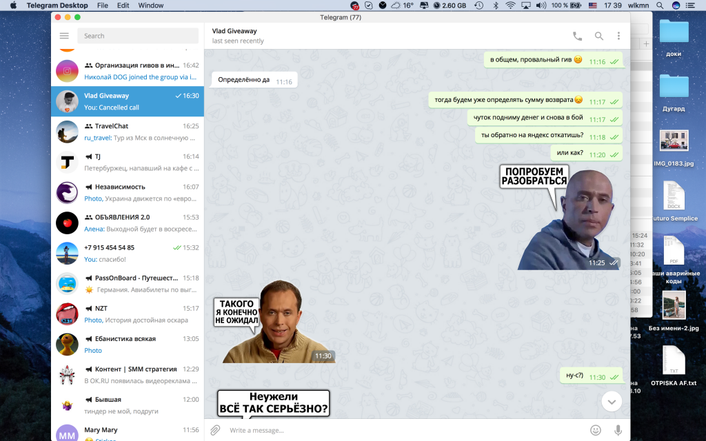The image size is (706, 441).
Task: Attach a file using the paperclip icon
Action: coord(215,430)
